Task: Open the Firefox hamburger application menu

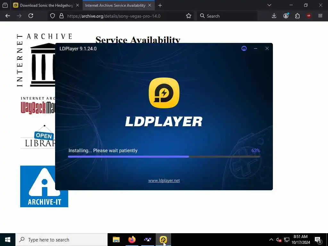Action: (320, 16)
